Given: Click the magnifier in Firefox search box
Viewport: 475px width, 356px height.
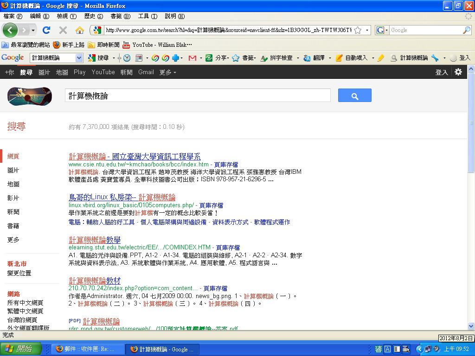Looking at the screenshot, I should coord(467,30).
